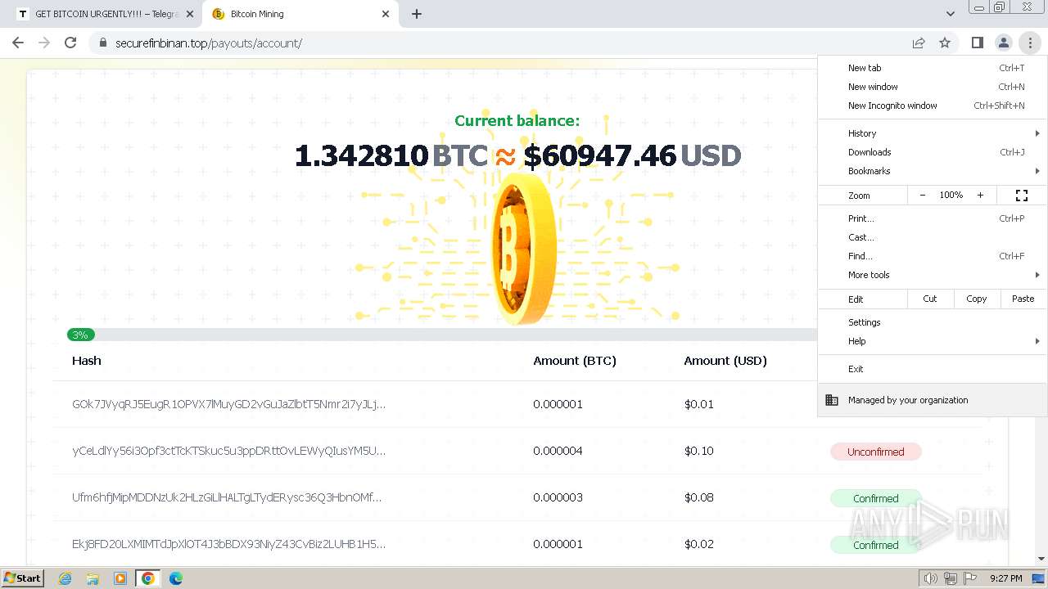
Task: Click Paste in Edit row
Action: [x=1023, y=299]
